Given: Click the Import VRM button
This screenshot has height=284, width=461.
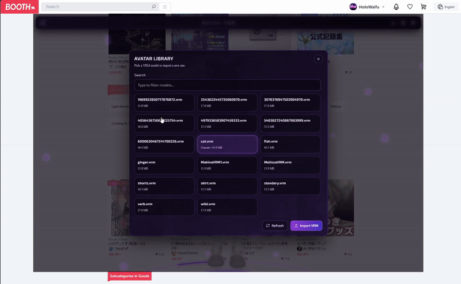Looking at the screenshot, I should [306, 225].
